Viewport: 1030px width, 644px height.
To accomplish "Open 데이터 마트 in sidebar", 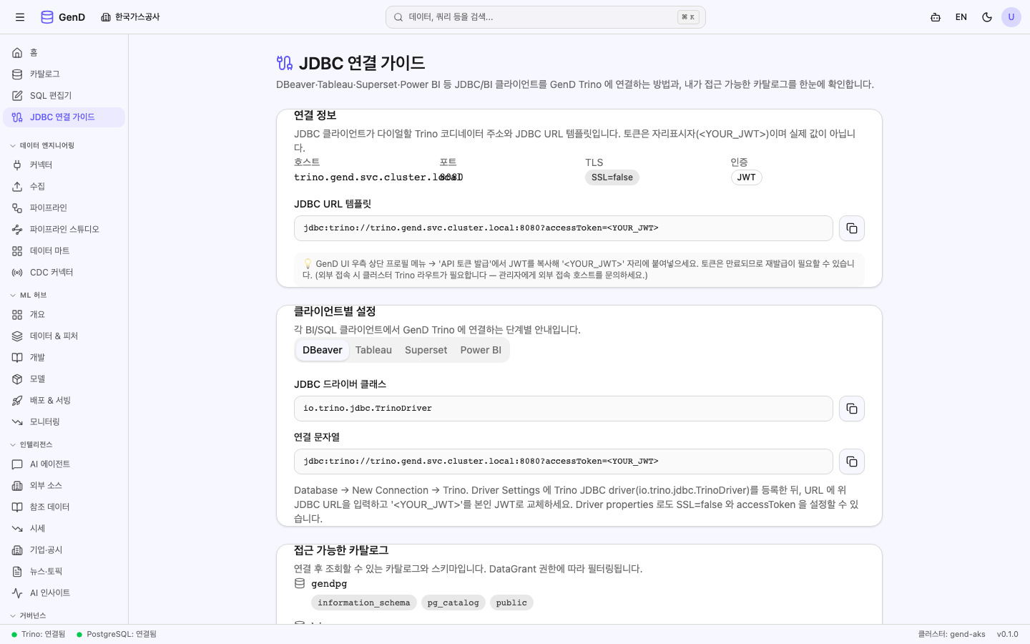I will 64,251.
